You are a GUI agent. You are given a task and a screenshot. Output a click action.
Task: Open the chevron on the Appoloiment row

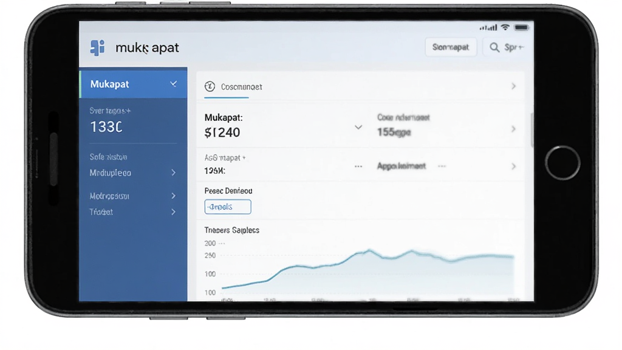(x=514, y=166)
